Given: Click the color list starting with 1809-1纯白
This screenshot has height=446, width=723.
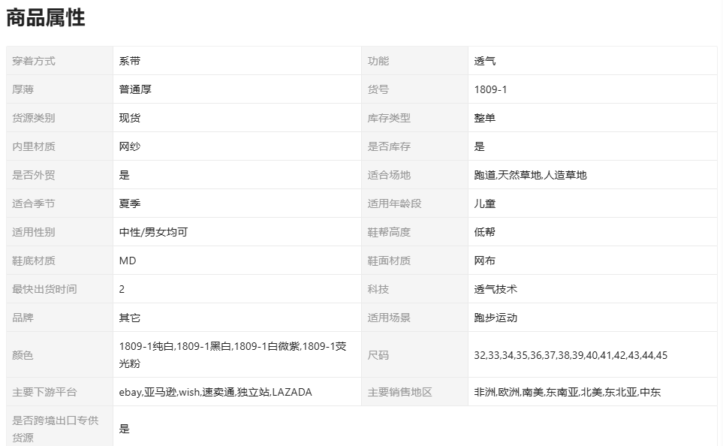Looking at the screenshot, I should click(x=232, y=354).
